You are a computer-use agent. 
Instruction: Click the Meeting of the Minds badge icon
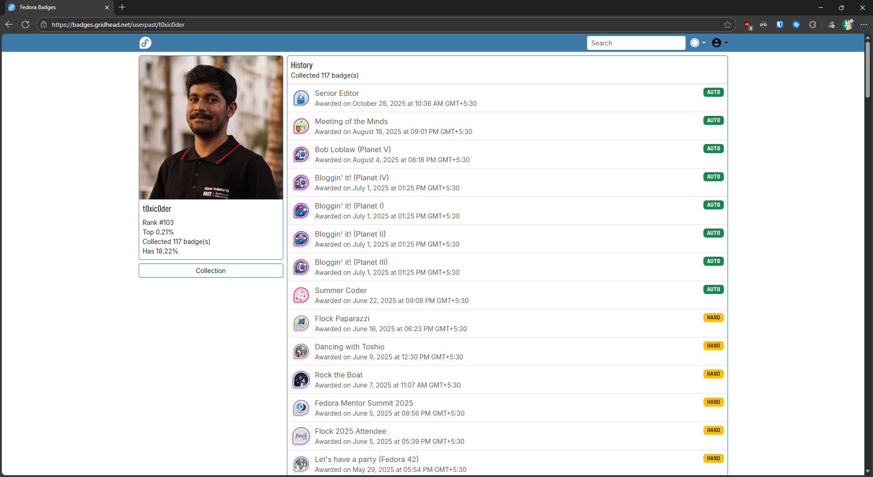pyautogui.click(x=301, y=126)
